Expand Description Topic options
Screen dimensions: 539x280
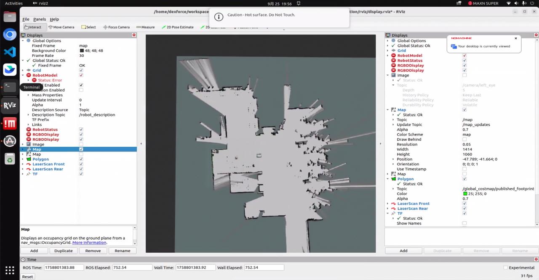tap(28, 115)
